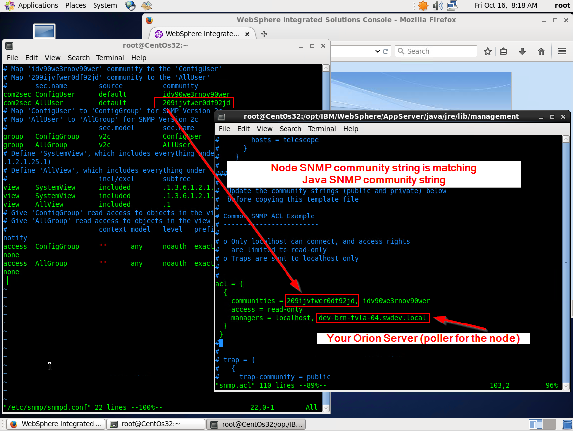This screenshot has height=431, width=573.
Task: Open File menu in root@CentOs32:~ terminal
Action: (12, 58)
